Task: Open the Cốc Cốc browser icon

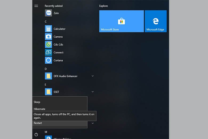Action: [49, 44]
